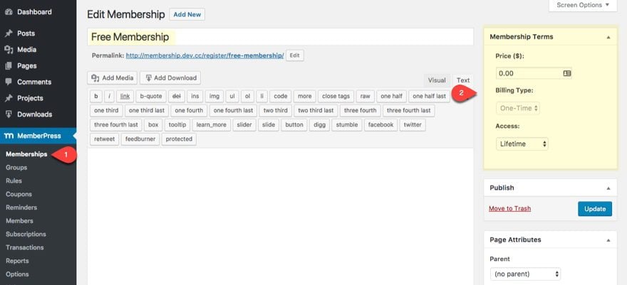
Task: Click the Move to Trash link
Action: [510, 208]
